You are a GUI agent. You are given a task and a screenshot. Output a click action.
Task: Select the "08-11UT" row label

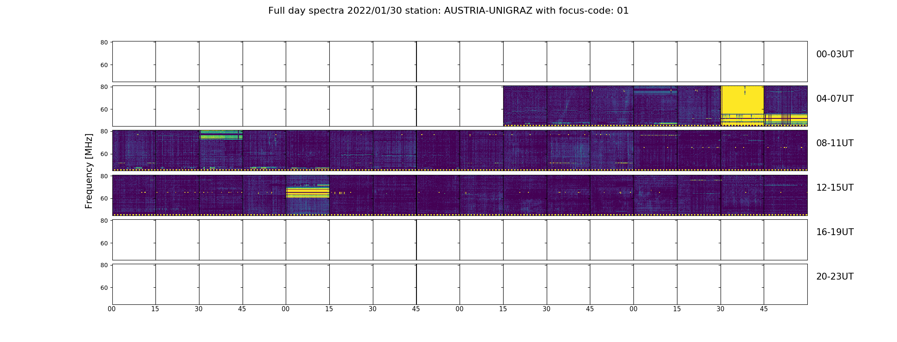click(835, 143)
